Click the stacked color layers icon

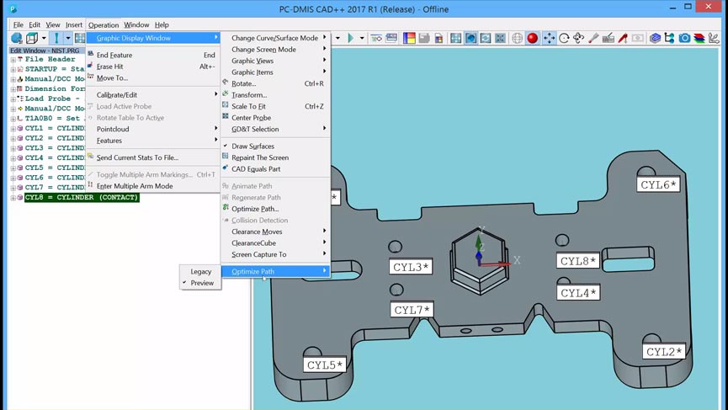[x=699, y=39]
